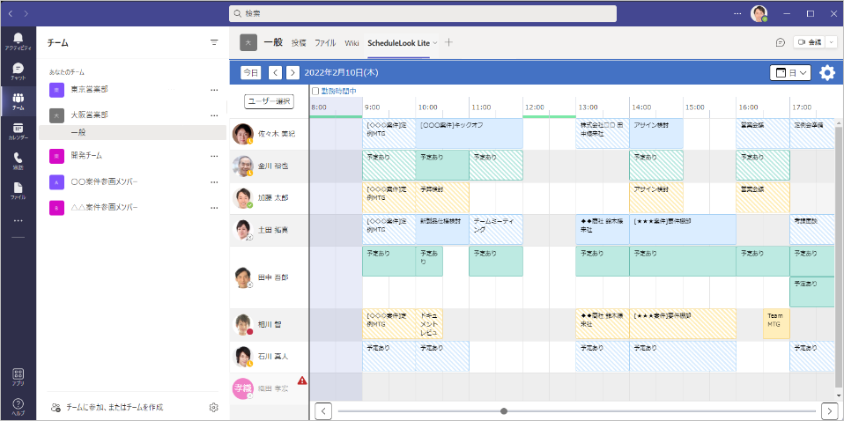Open the Activity bell icon
The width and height of the screenshot is (844, 421).
18,41
